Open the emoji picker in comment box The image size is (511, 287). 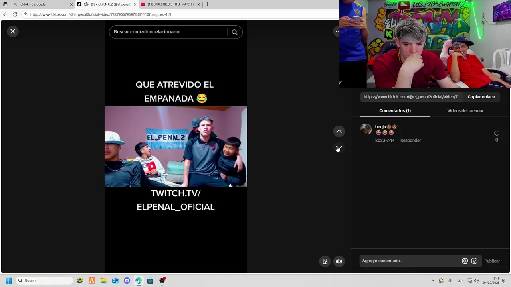(474, 261)
